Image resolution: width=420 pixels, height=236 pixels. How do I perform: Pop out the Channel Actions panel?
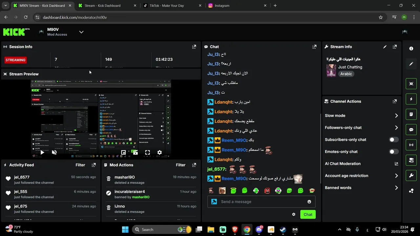[x=395, y=102]
